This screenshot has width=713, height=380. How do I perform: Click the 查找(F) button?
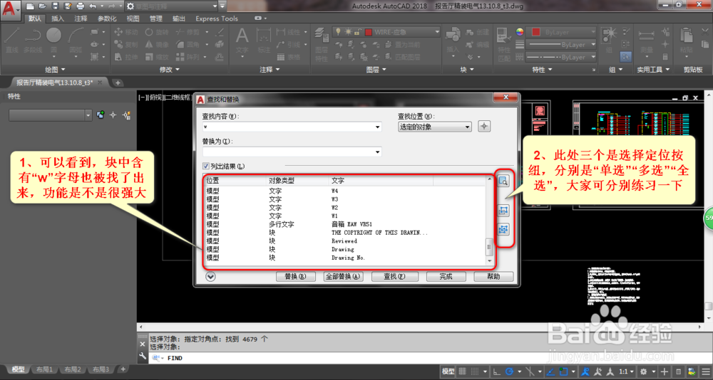(x=395, y=277)
